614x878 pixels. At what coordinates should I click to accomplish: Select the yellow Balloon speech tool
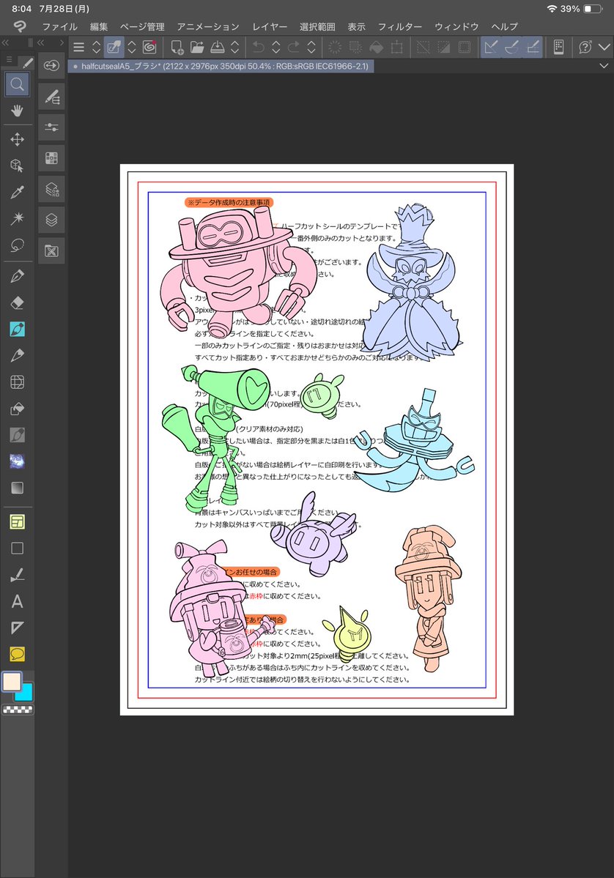(18, 654)
